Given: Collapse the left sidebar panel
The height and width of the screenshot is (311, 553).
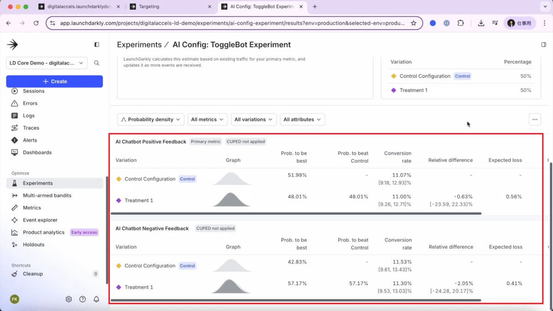Looking at the screenshot, I should click(97, 45).
